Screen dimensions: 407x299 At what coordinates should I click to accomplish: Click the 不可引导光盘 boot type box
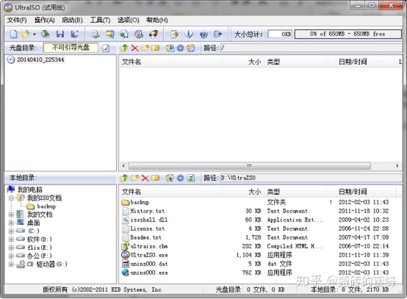pyautogui.click(x=71, y=47)
